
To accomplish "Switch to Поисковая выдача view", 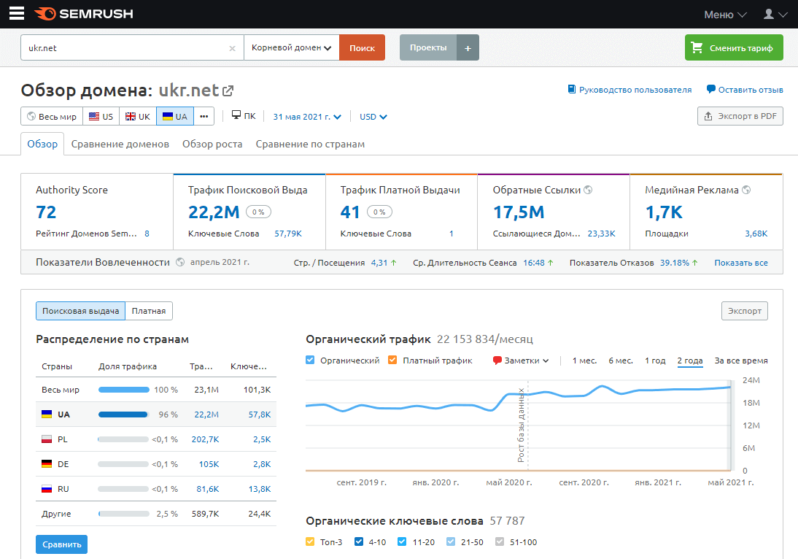I will coord(80,311).
